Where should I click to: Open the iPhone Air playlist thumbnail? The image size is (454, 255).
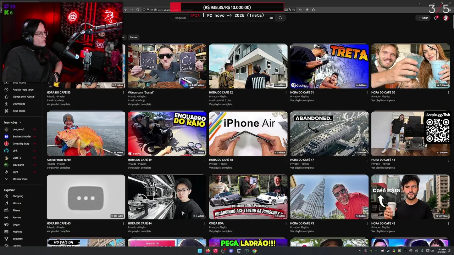(x=248, y=134)
